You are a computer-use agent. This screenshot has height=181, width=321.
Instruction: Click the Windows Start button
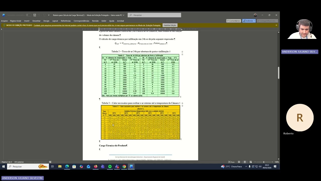[x=4, y=166]
